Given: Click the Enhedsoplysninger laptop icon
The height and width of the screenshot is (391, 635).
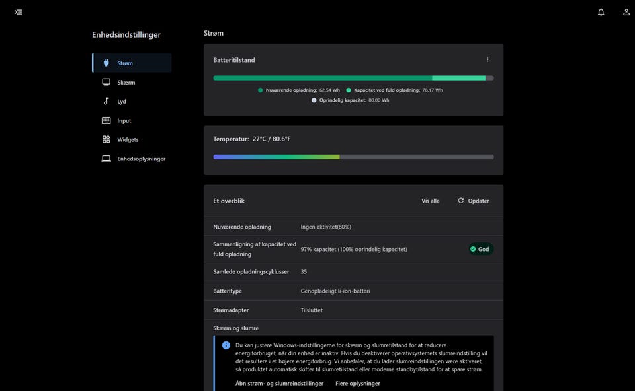Looking at the screenshot, I should pos(106,159).
